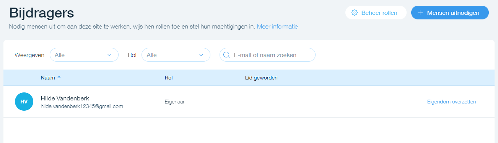Click the Lid geworden column header
Image resolution: width=498 pixels, height=143 pixels.
click(261, 78)
